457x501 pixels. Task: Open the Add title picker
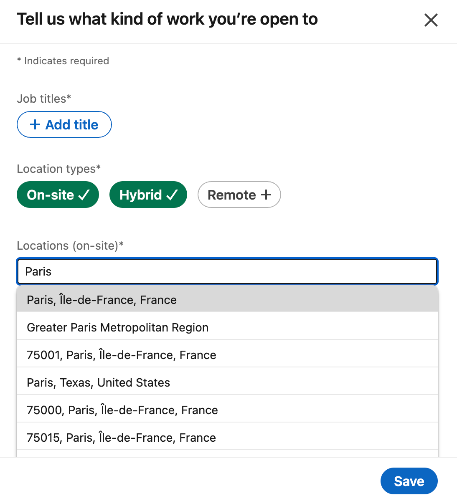pos(64,124)
